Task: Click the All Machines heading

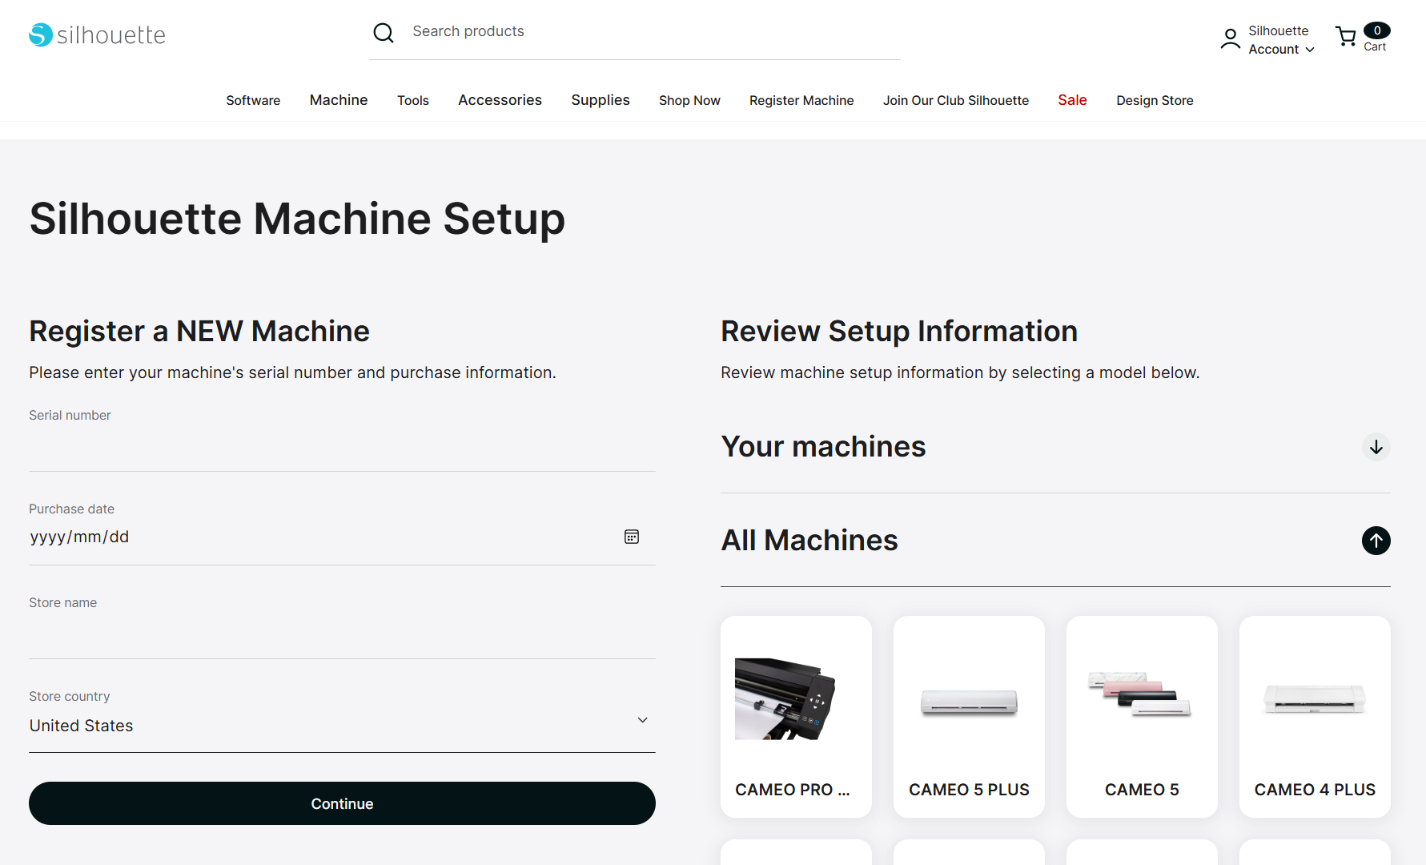Action: pos(809,541)
